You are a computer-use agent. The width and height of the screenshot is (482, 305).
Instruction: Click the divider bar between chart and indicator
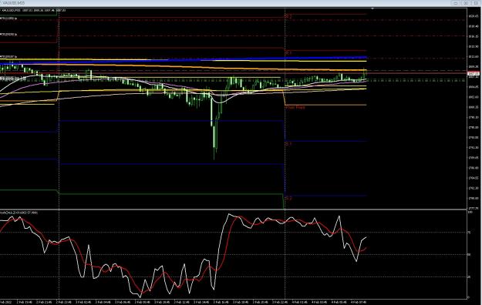click(234, 209)
